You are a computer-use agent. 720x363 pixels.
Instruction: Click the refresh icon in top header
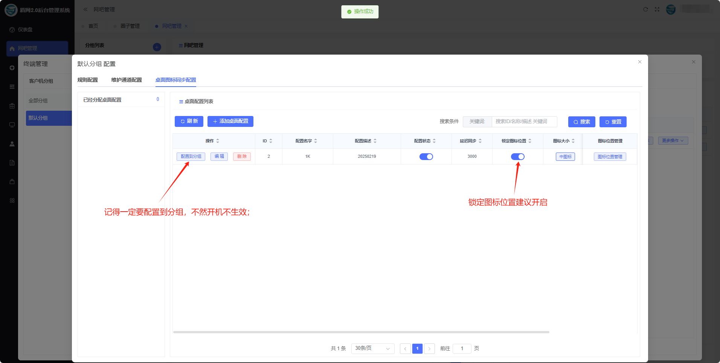click(645, 9)
